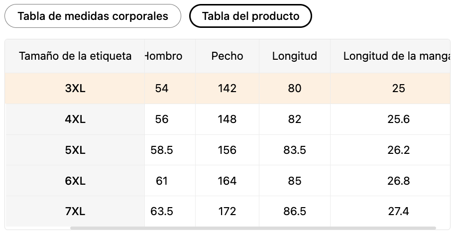Click the 86.5 length value for 7XL
This screenshot has width=459, height=239.
295,212
